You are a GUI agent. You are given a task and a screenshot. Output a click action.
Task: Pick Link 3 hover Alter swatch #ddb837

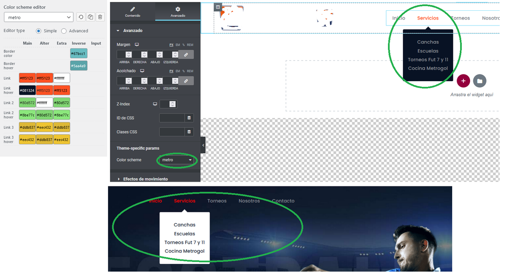pos(45,139)
